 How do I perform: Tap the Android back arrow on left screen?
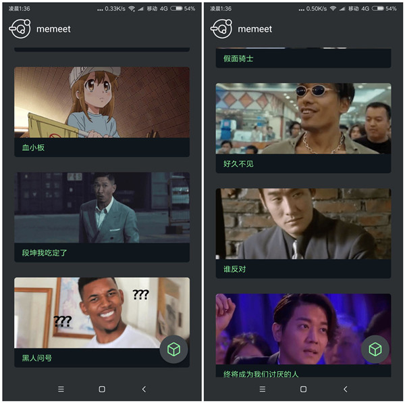coord(144,389)
